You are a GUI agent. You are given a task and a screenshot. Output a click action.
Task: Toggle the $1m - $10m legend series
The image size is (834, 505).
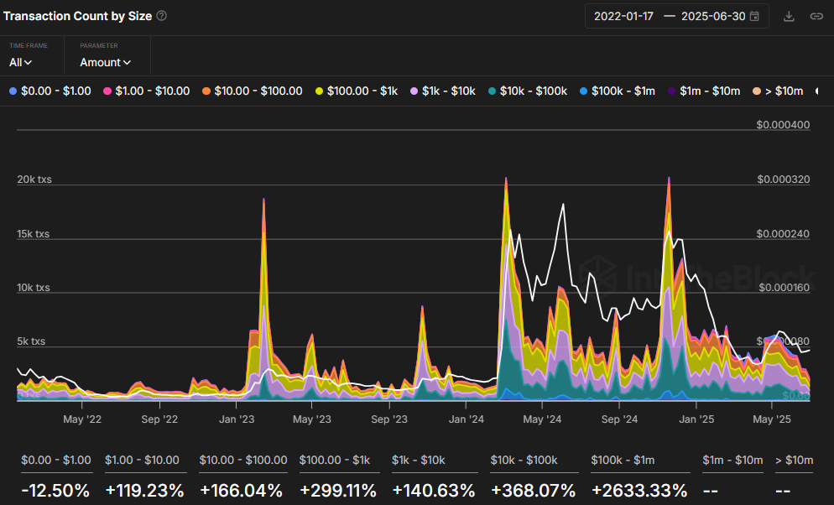(x=704, y=91)
